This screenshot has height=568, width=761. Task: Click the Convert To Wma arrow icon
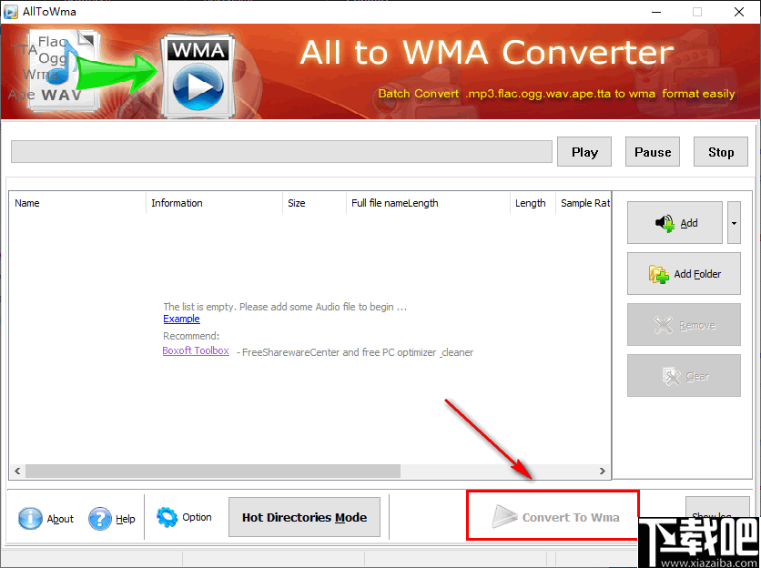[x=505, y=516]
